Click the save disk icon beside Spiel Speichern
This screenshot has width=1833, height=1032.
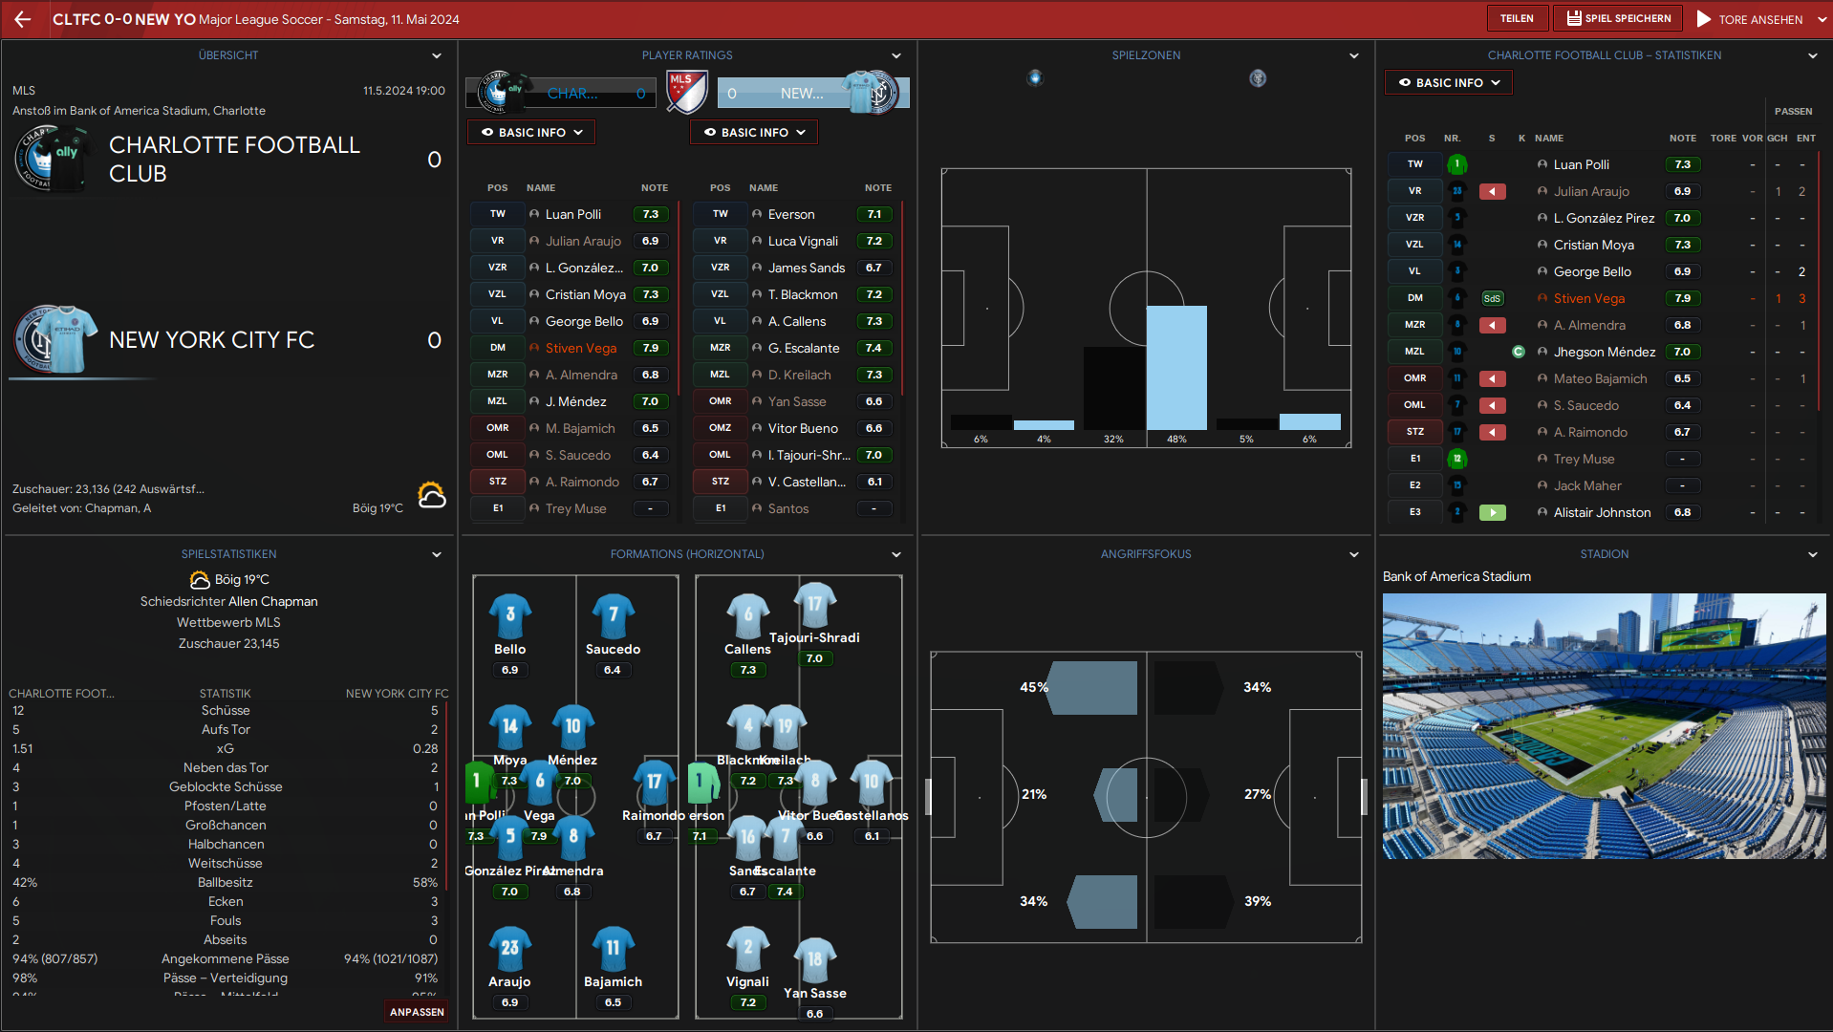coord(1574,18)
